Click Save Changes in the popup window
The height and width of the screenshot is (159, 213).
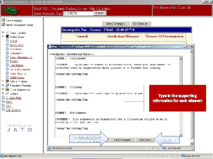pos(122,140)
